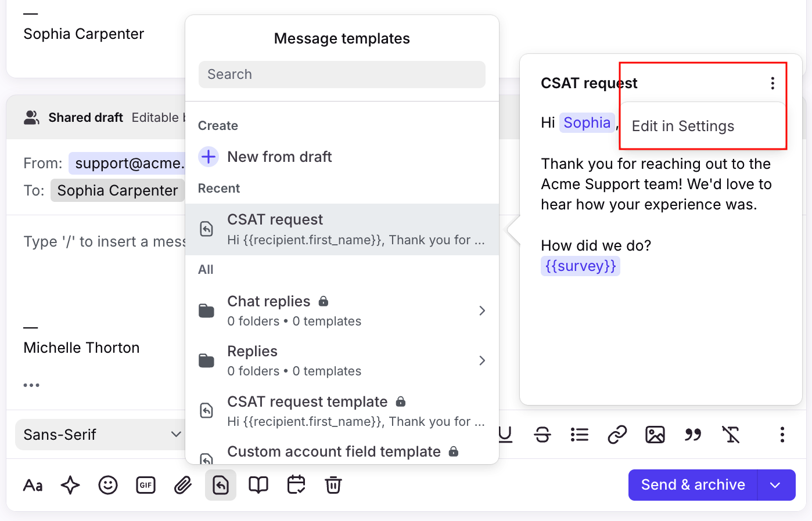812x521 pixels.
Task: Select Edit in Settings menu option
Action: point(683,126)
